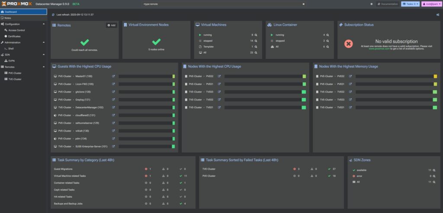Image resolution: width=443 pixels, height=213 pixels.
Task: Open the Shell administration page
Action: pyautogui.click(x=23, y=48)
